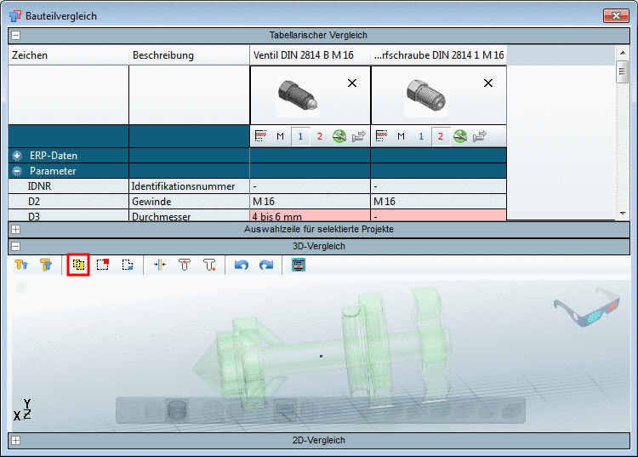Screen dimensions: 638x457
Task: Select the Identifikationsnummer cell
Action: coord(189,186)
